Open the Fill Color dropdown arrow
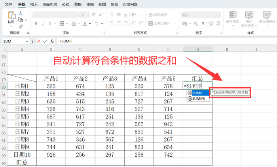The width and height of the screenshot is (277, 167). [79, 23]
